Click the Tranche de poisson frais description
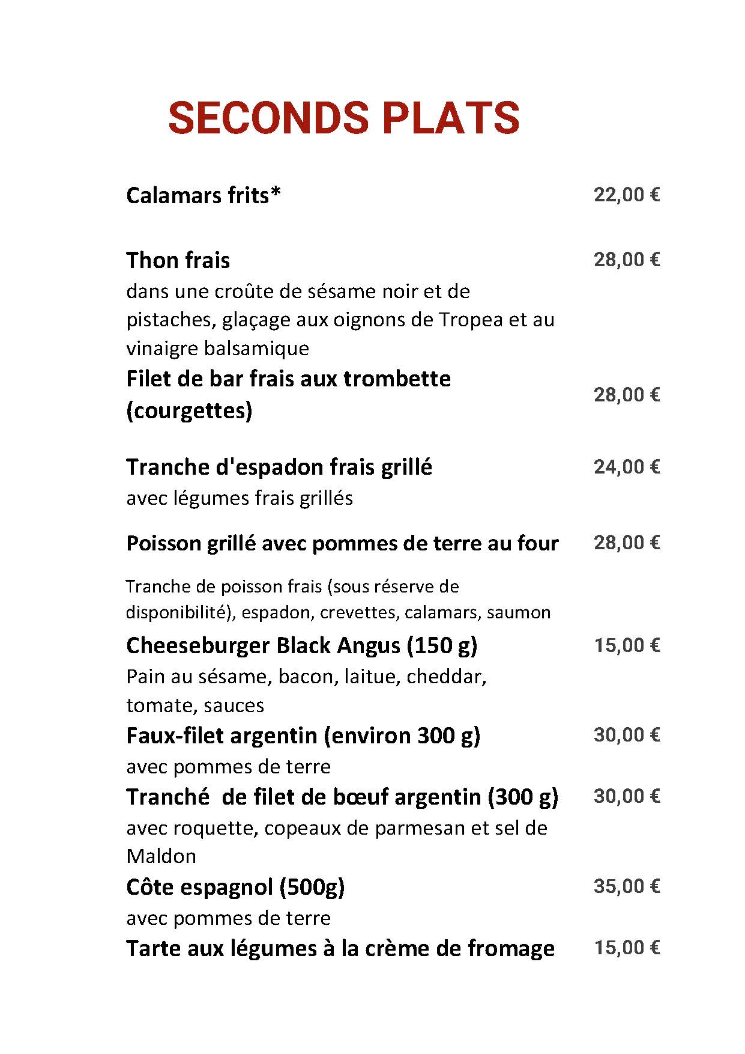The image size is (745, 1054). point(338,599)
